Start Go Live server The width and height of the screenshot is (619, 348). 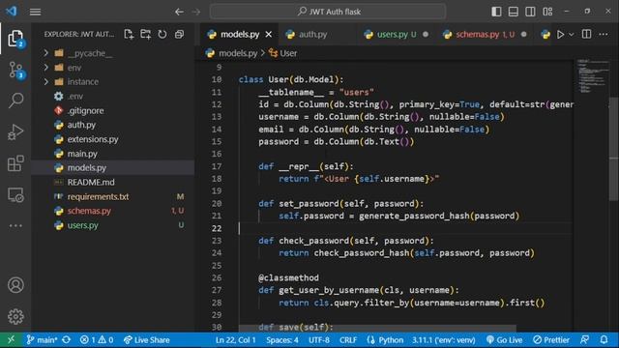505,339
